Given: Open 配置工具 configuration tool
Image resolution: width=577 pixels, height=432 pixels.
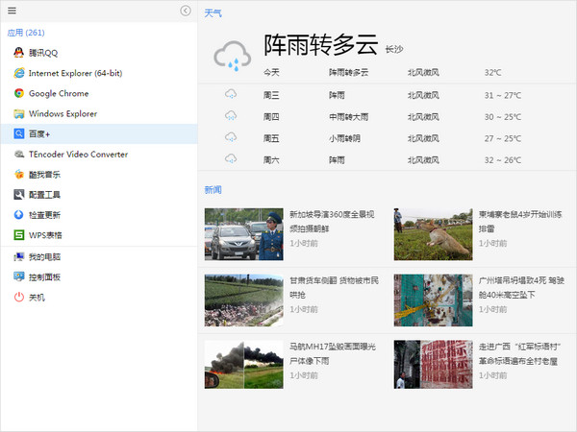Looking at the screenshot, I should click(x=44, y=194).
